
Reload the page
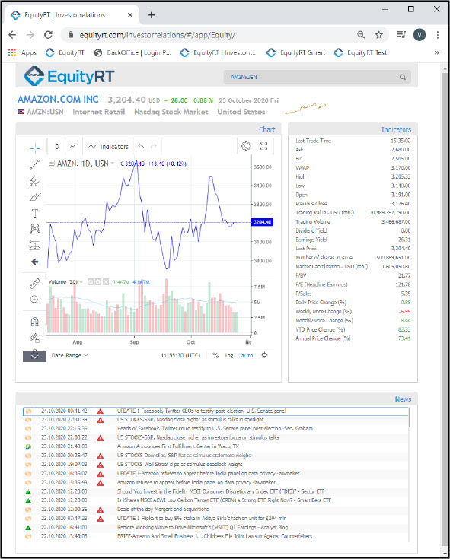click(48, 35)
